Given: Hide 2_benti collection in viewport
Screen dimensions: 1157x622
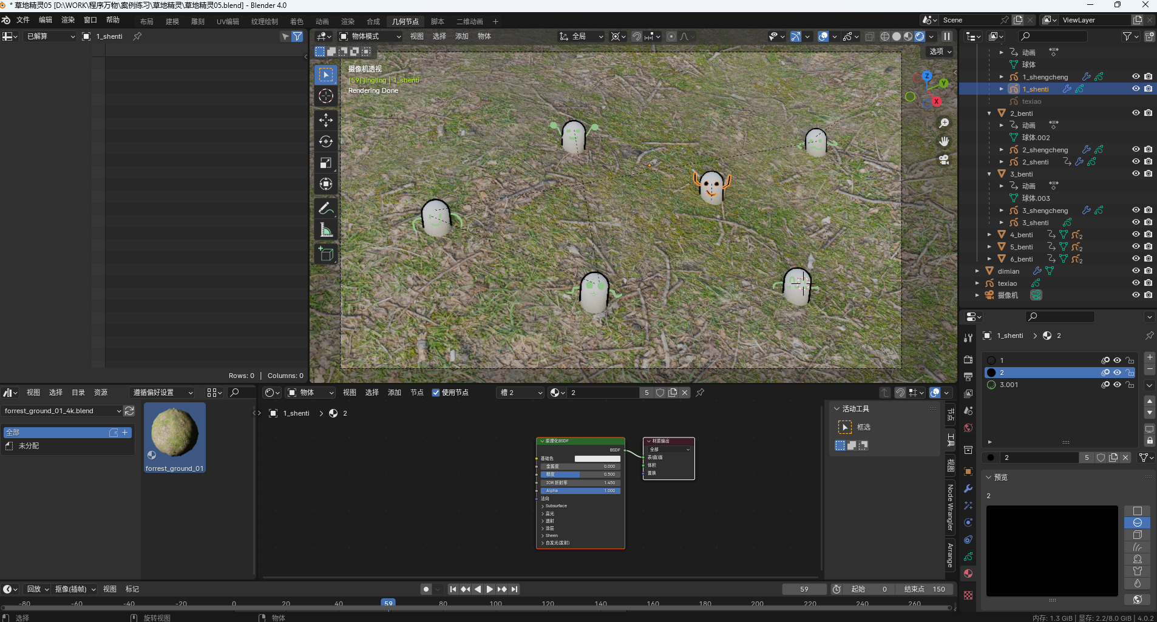Looking at the screenshot, I should (x=1136, y=113).
